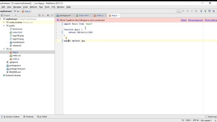Open the Code menu

point(25,7)
